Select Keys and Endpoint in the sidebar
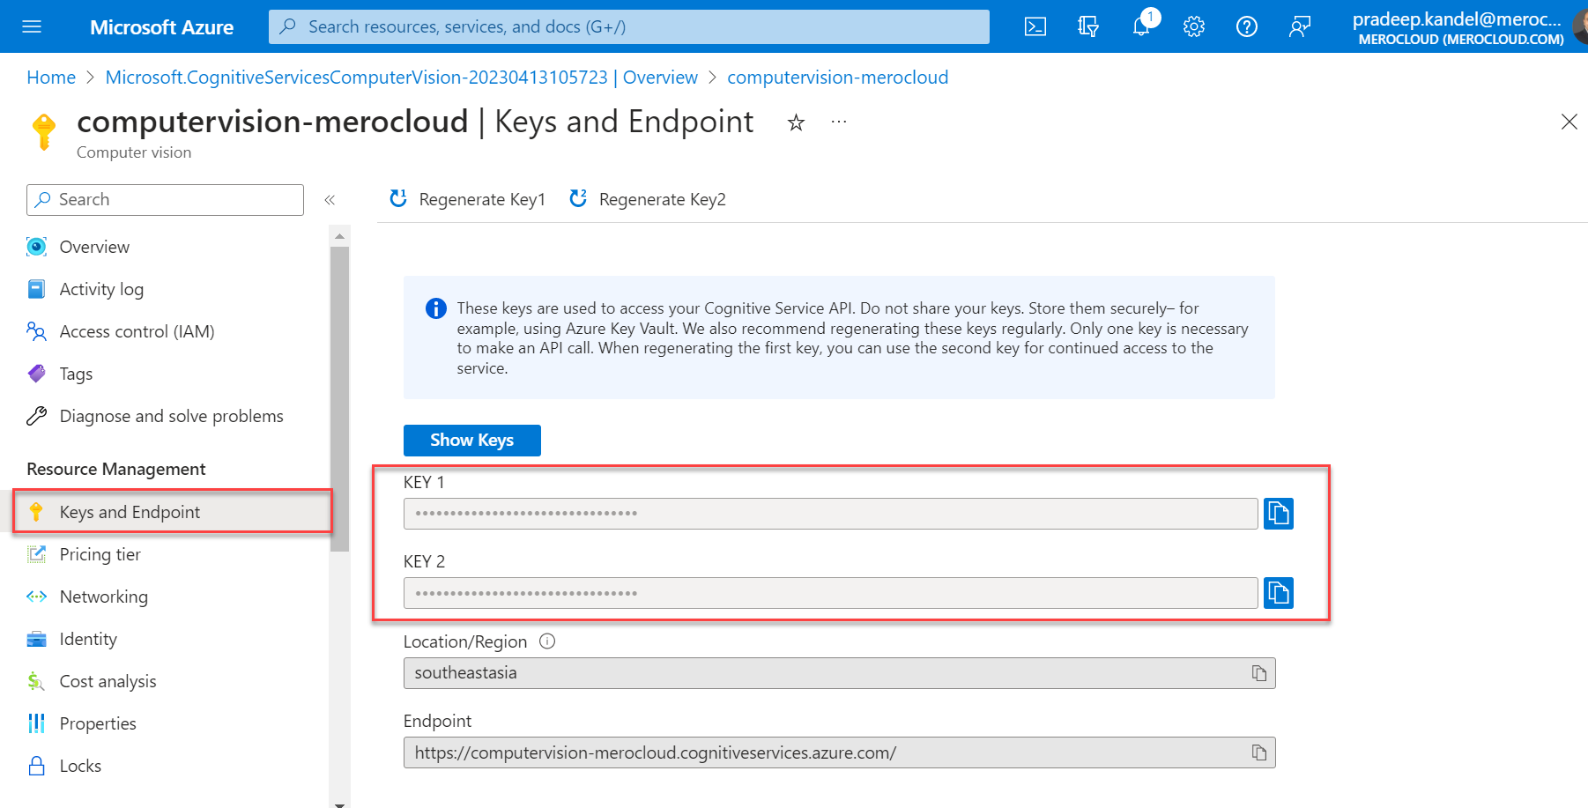Viewport: 1588px width, 808px height. coord(130,511)
